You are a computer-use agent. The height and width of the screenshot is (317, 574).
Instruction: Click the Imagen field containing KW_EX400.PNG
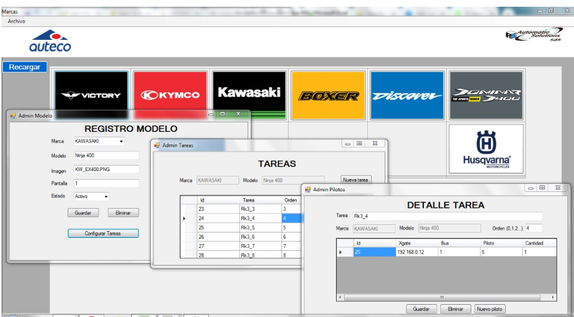click(x=105, y=170)
